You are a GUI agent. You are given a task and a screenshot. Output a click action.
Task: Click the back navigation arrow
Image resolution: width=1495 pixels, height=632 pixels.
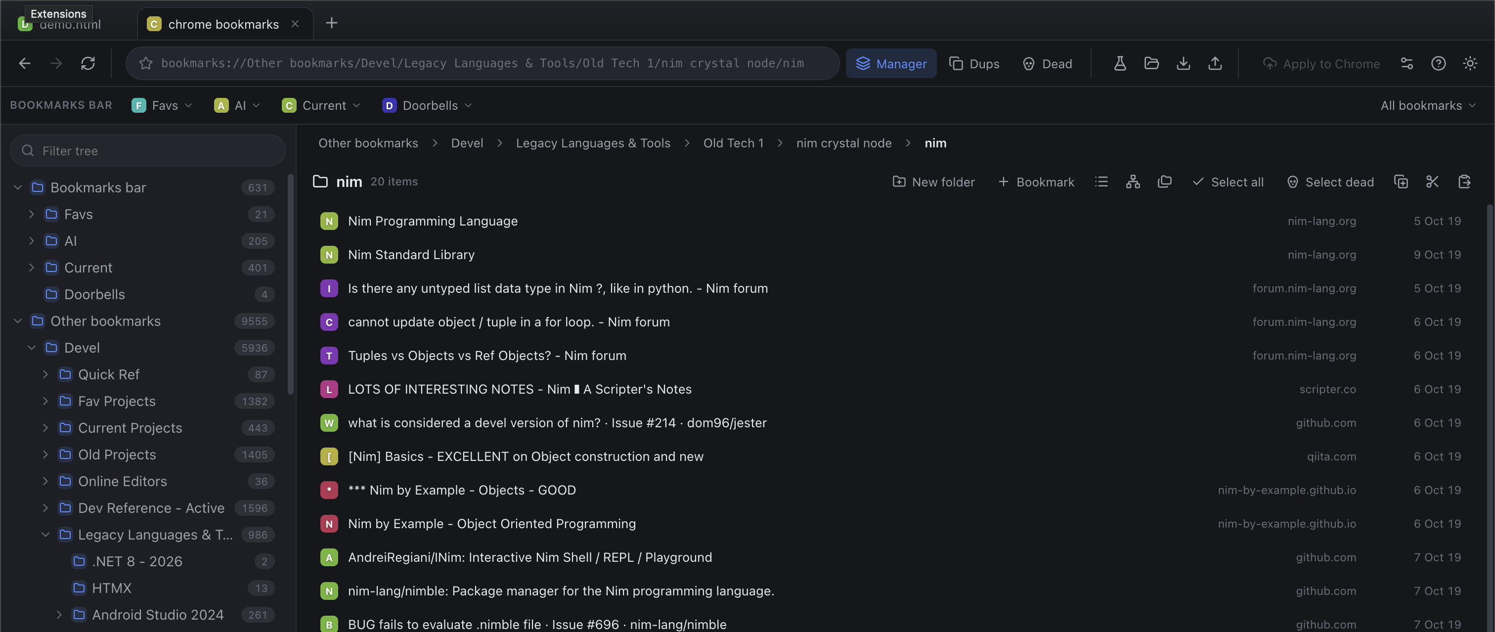(24, 63)
